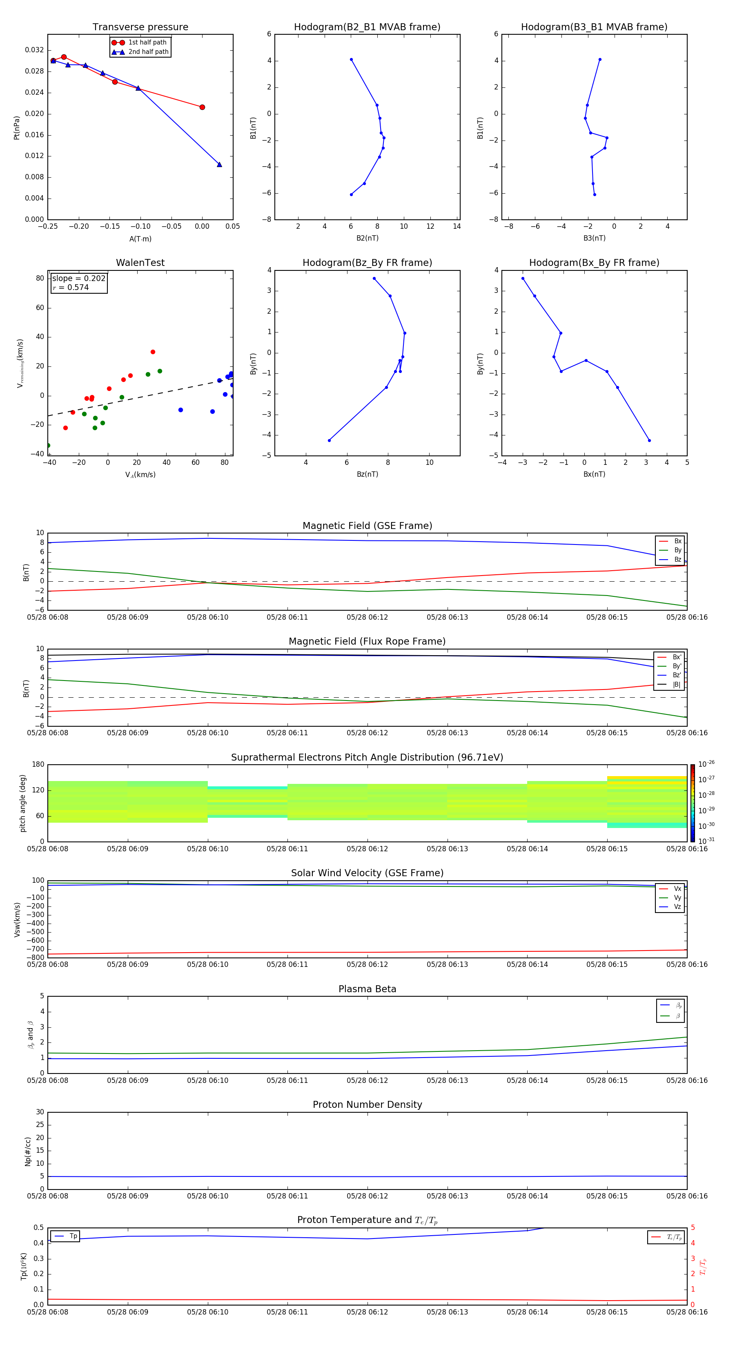Click the red 1st-half-path point at A = 0.00
The width and height of the screenshot is (735, 1348).
click(202, 107)
